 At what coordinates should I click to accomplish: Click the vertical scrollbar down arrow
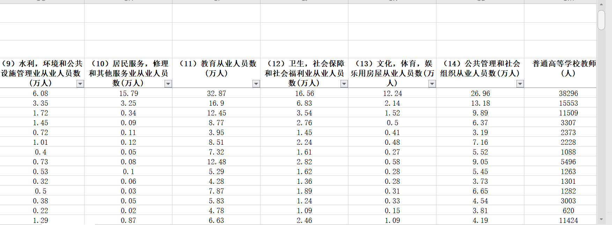601,219
